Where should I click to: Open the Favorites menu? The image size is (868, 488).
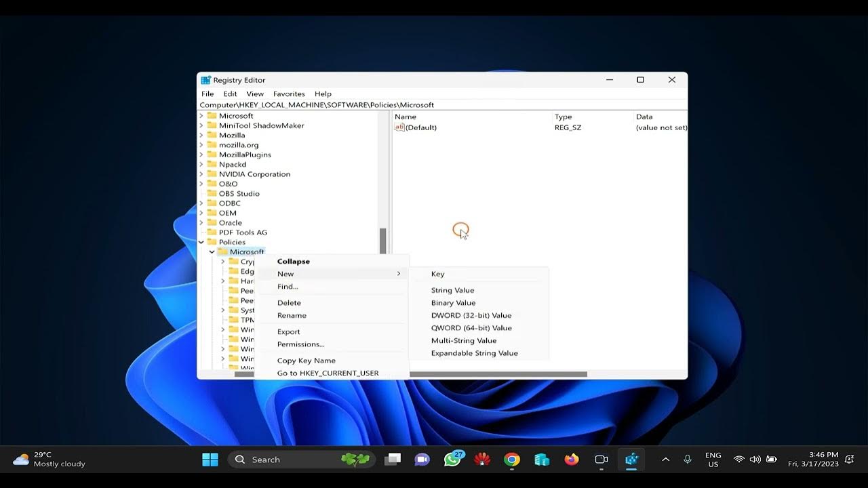(289, 94)
